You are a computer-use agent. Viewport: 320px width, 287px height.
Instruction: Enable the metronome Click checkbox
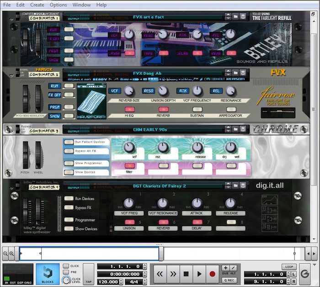click(x=66, y=266)
